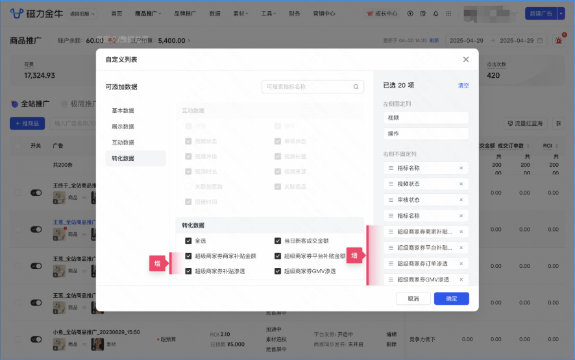The height and width of the screenshot is (360, 575).
Task: Uncheck 超级商家券平台补贴金额
Action: [278, 256]
